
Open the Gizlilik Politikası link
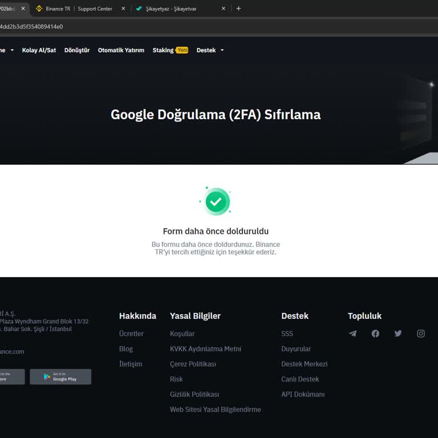click(194, 395)
